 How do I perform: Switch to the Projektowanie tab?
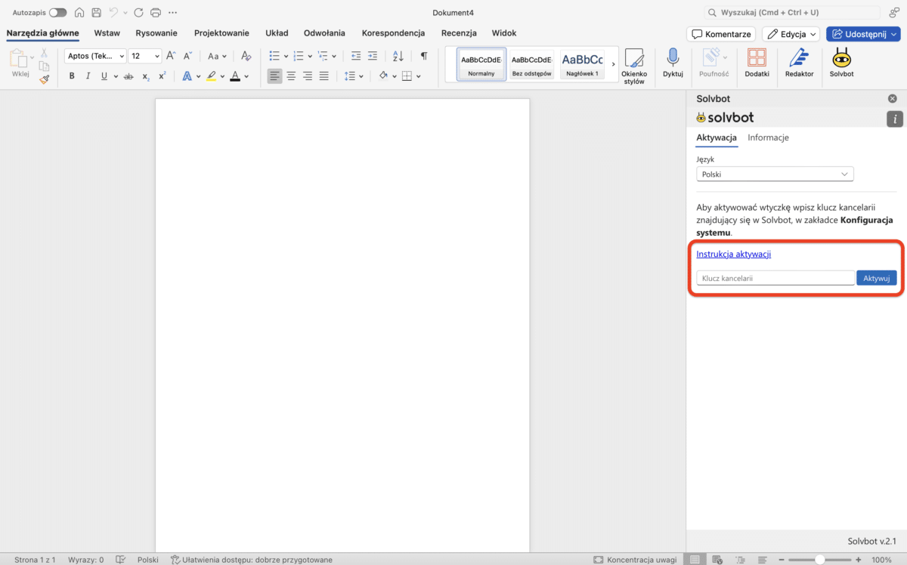tap(221, 33)
